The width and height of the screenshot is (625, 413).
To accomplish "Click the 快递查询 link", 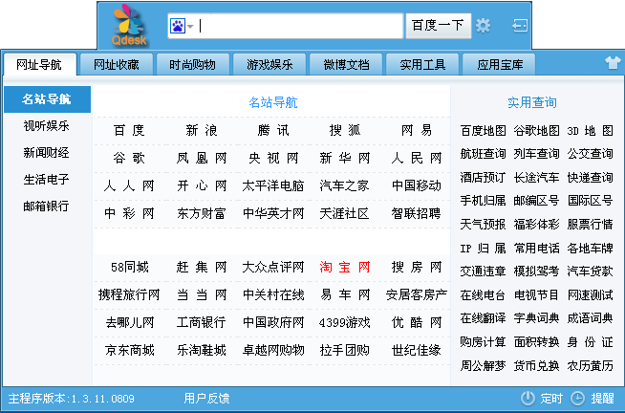I will point(591,178).
